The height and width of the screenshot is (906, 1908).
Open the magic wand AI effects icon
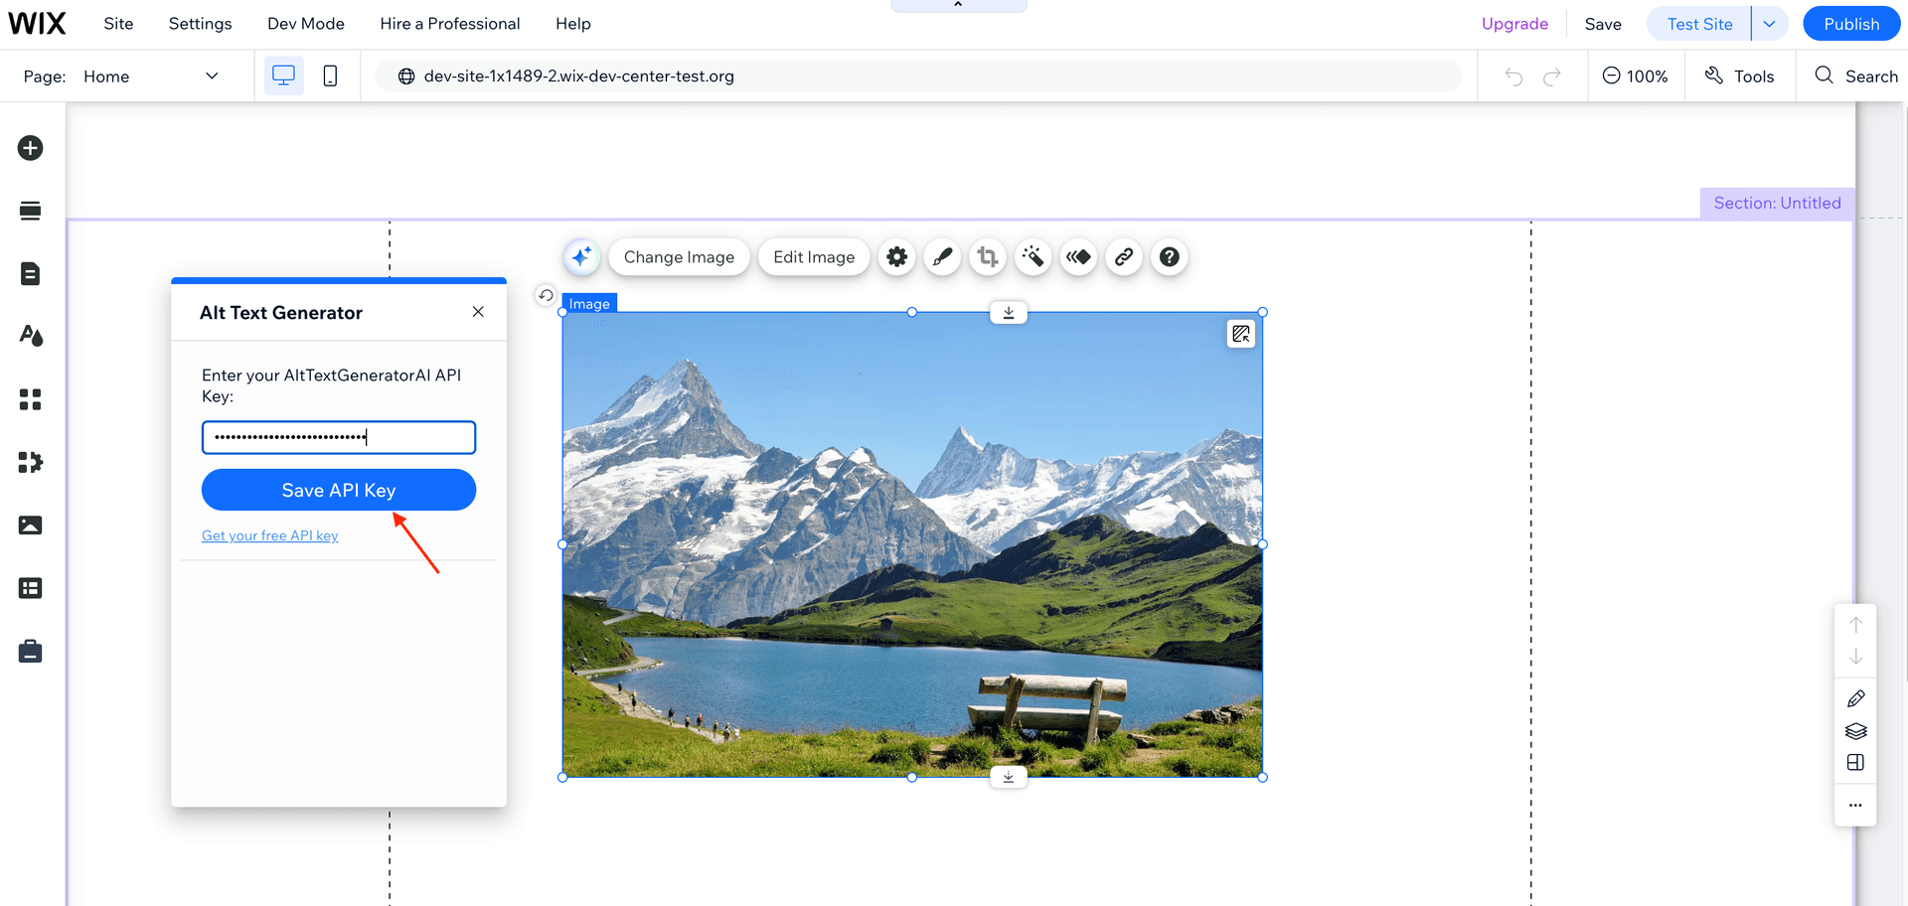click(x=1033, y=256)
